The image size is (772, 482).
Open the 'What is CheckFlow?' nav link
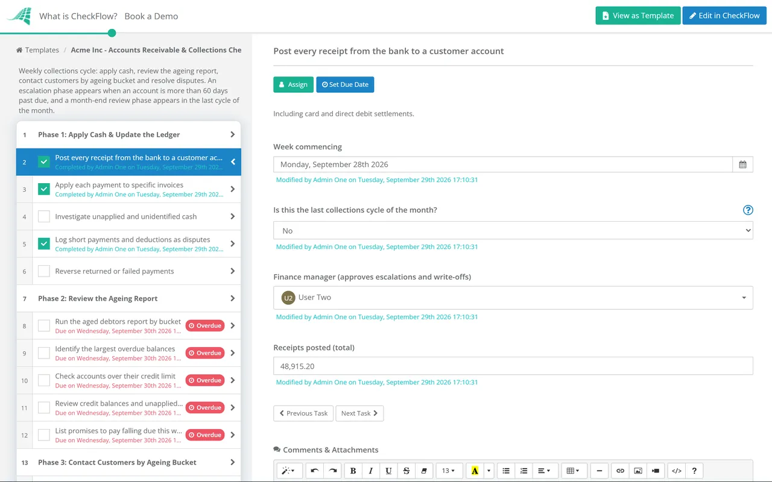click(78, 16)
